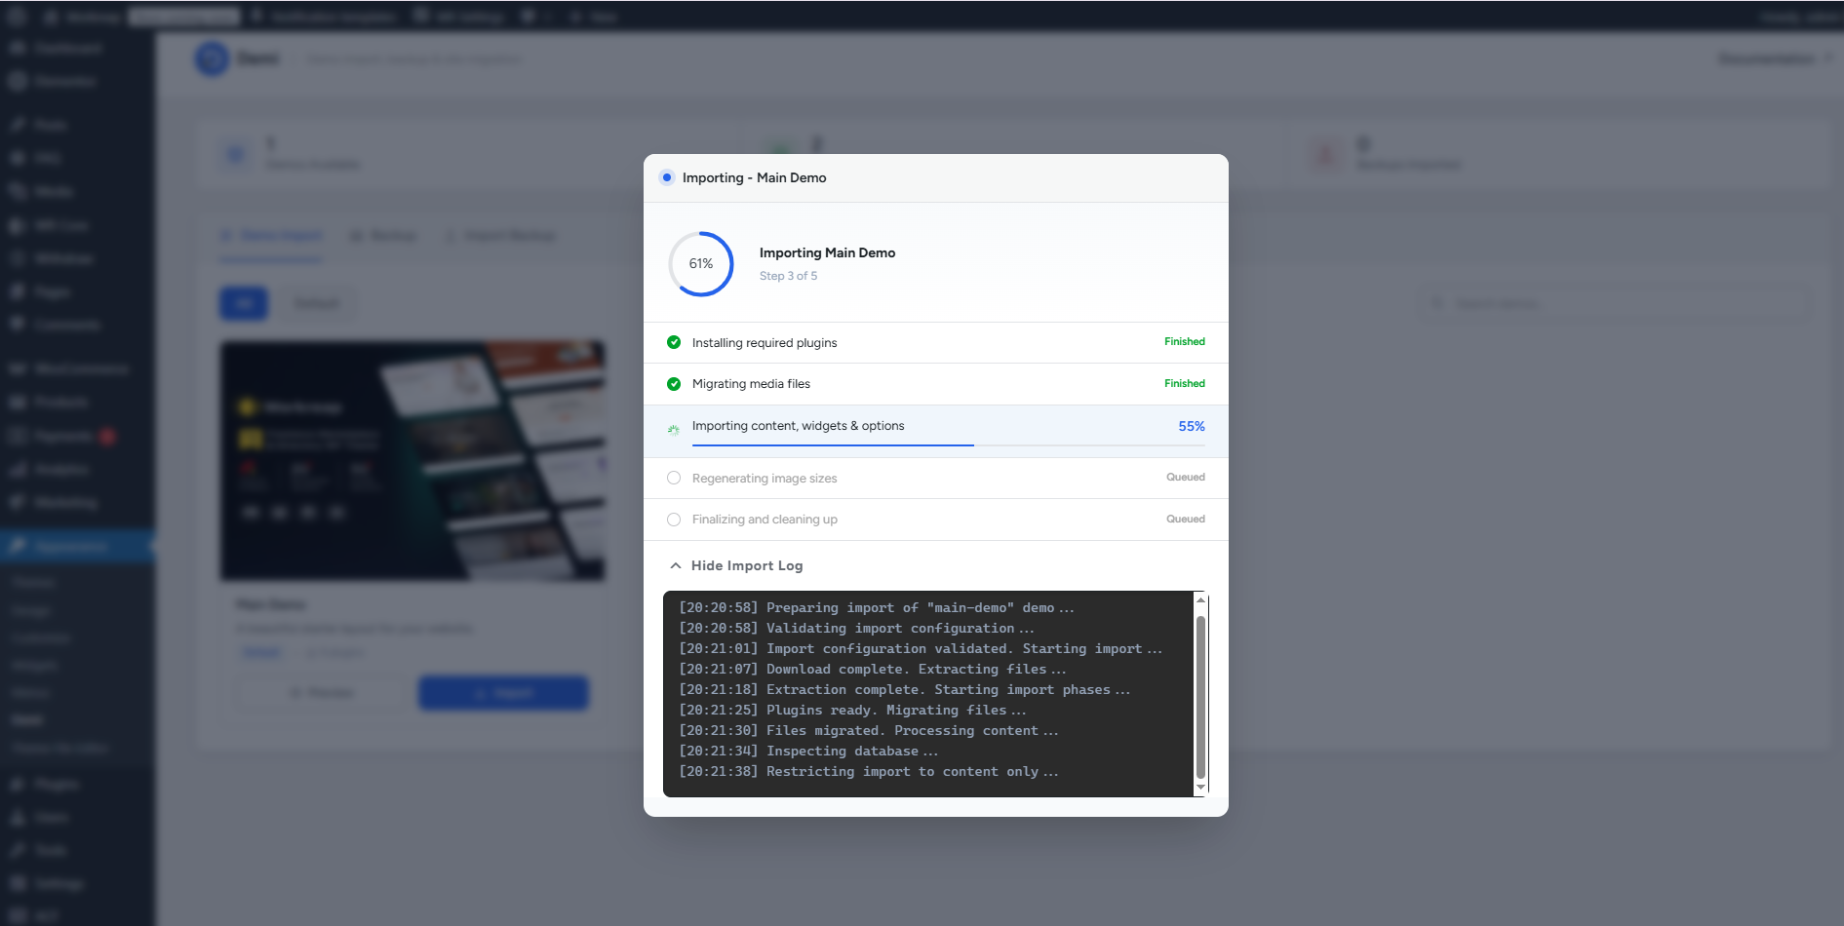Click the Importing content progress bar

point(948,444)
